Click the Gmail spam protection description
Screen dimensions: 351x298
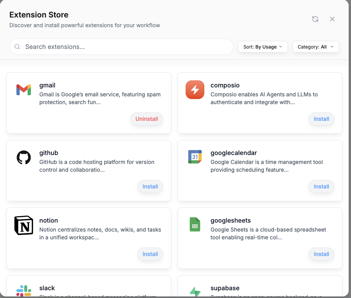pyautogui.click(x=100, y=98)
